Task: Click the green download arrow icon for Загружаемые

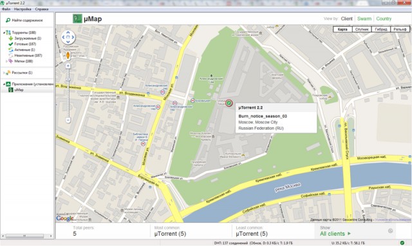Action: pos(11,39)
